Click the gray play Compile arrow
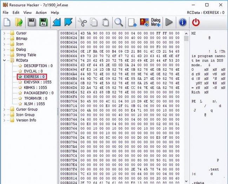 [x=169, y=22]
